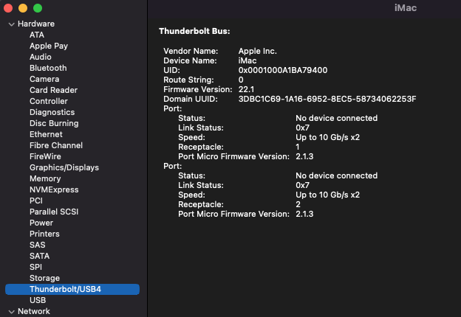Select SPI in the sidebar
This screenshot has height=317, width=461.
coord(35,267)
